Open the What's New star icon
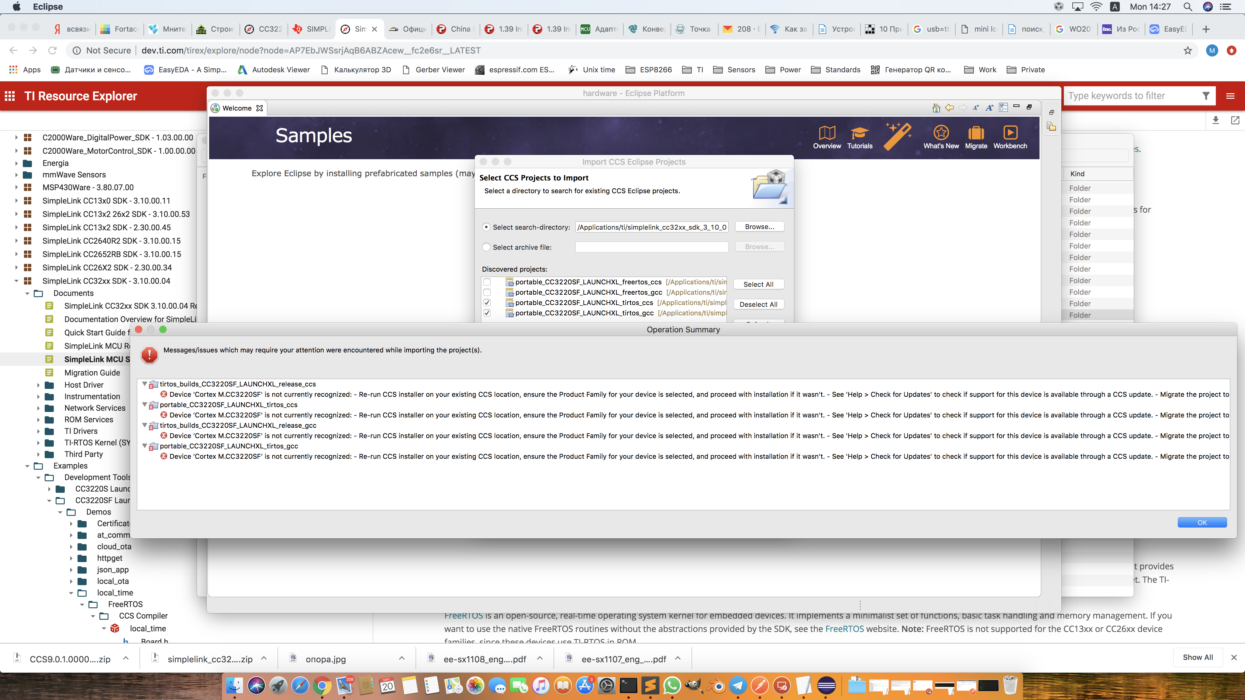This screenshot has height=700, width=1245. [x=940, y=137]
